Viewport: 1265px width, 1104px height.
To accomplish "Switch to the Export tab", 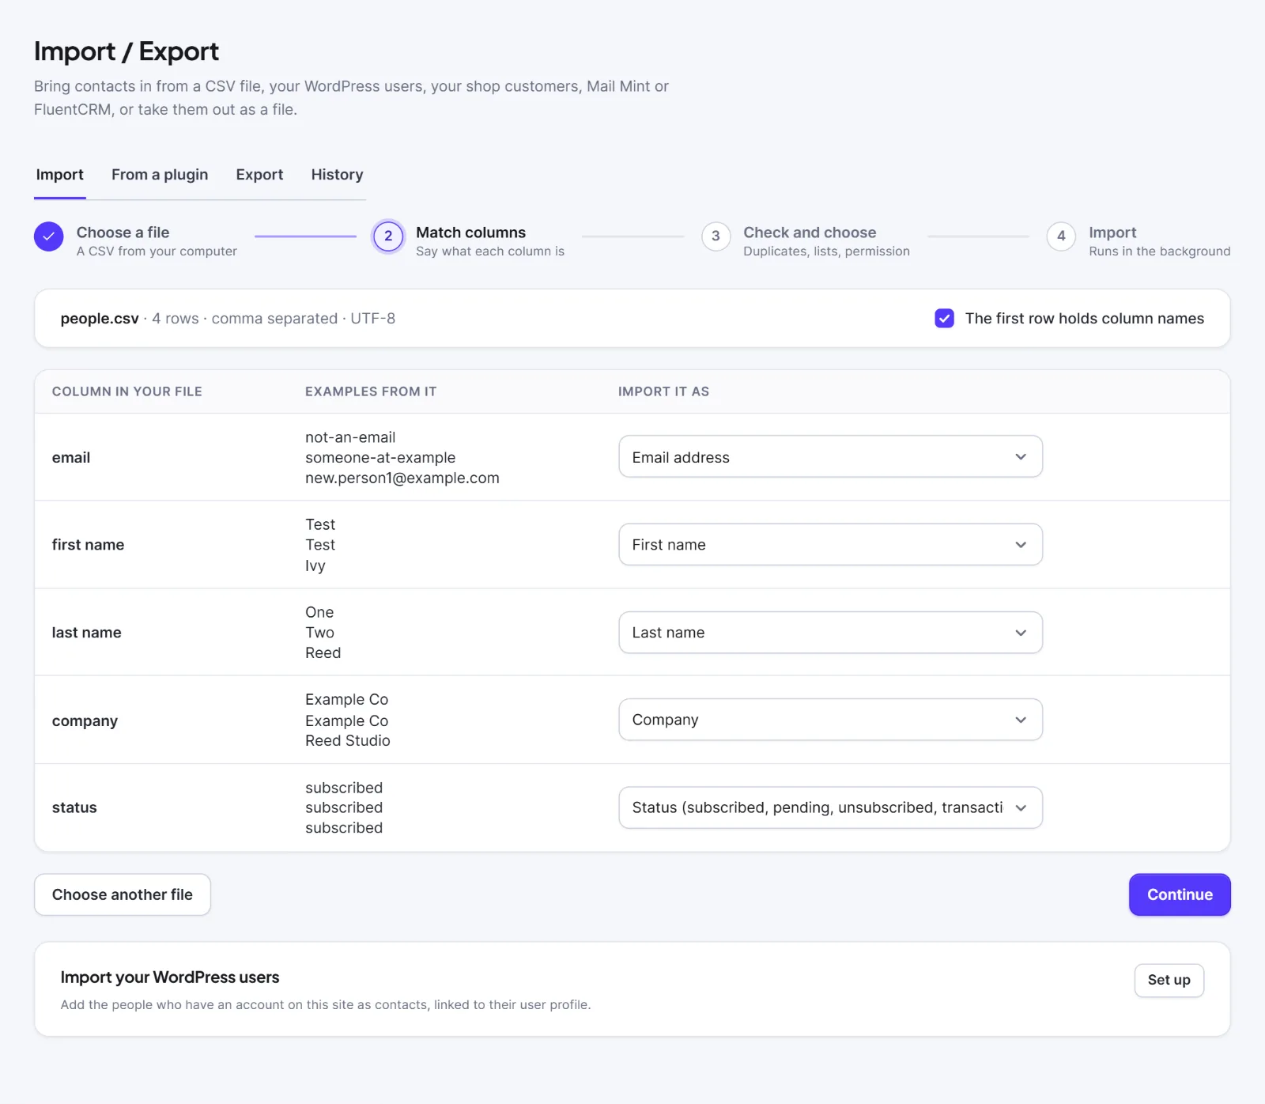I will pyautogui.click(x=259, y=175).
